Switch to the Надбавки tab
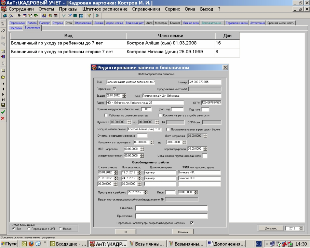Viewport: 310px width, 248px height. 16,28
